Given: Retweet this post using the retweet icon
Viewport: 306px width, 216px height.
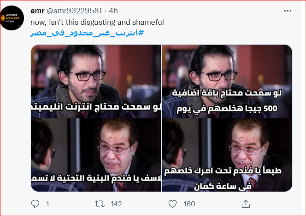Looking at the screenshot, I should click(x=100, y=204).
